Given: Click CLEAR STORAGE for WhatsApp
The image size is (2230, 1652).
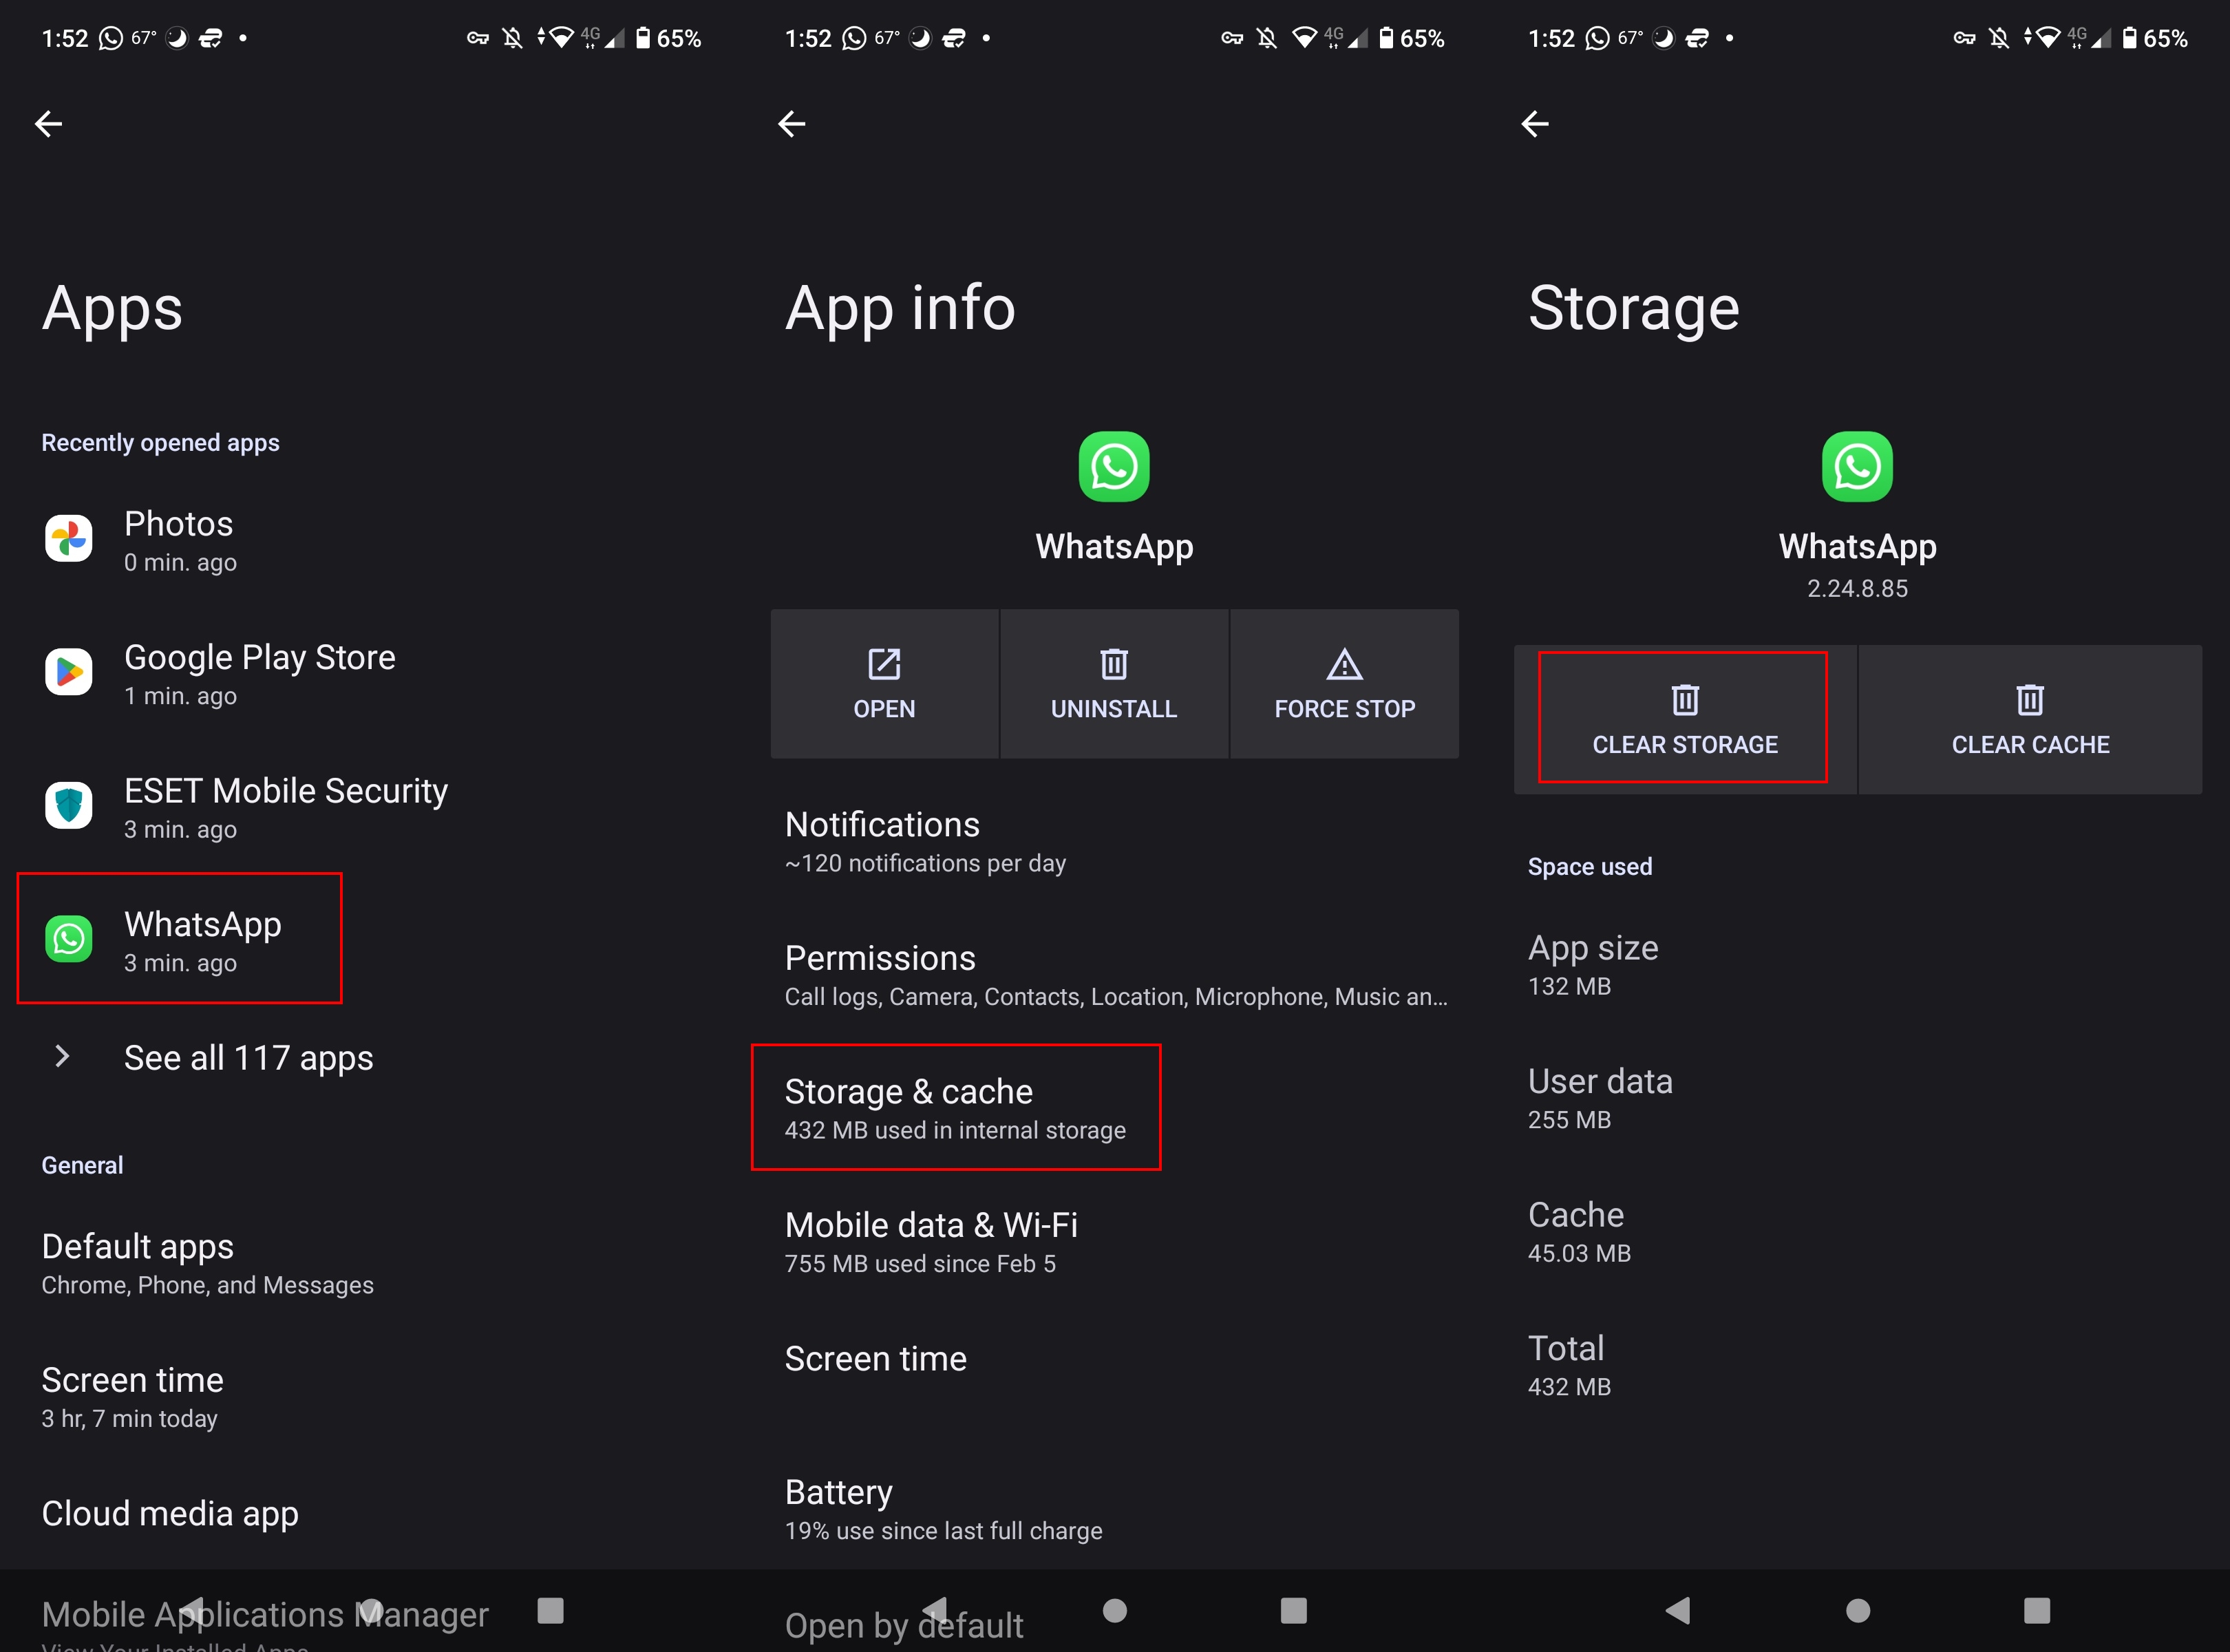Looking at the screenshot, I should point(1684,715).
